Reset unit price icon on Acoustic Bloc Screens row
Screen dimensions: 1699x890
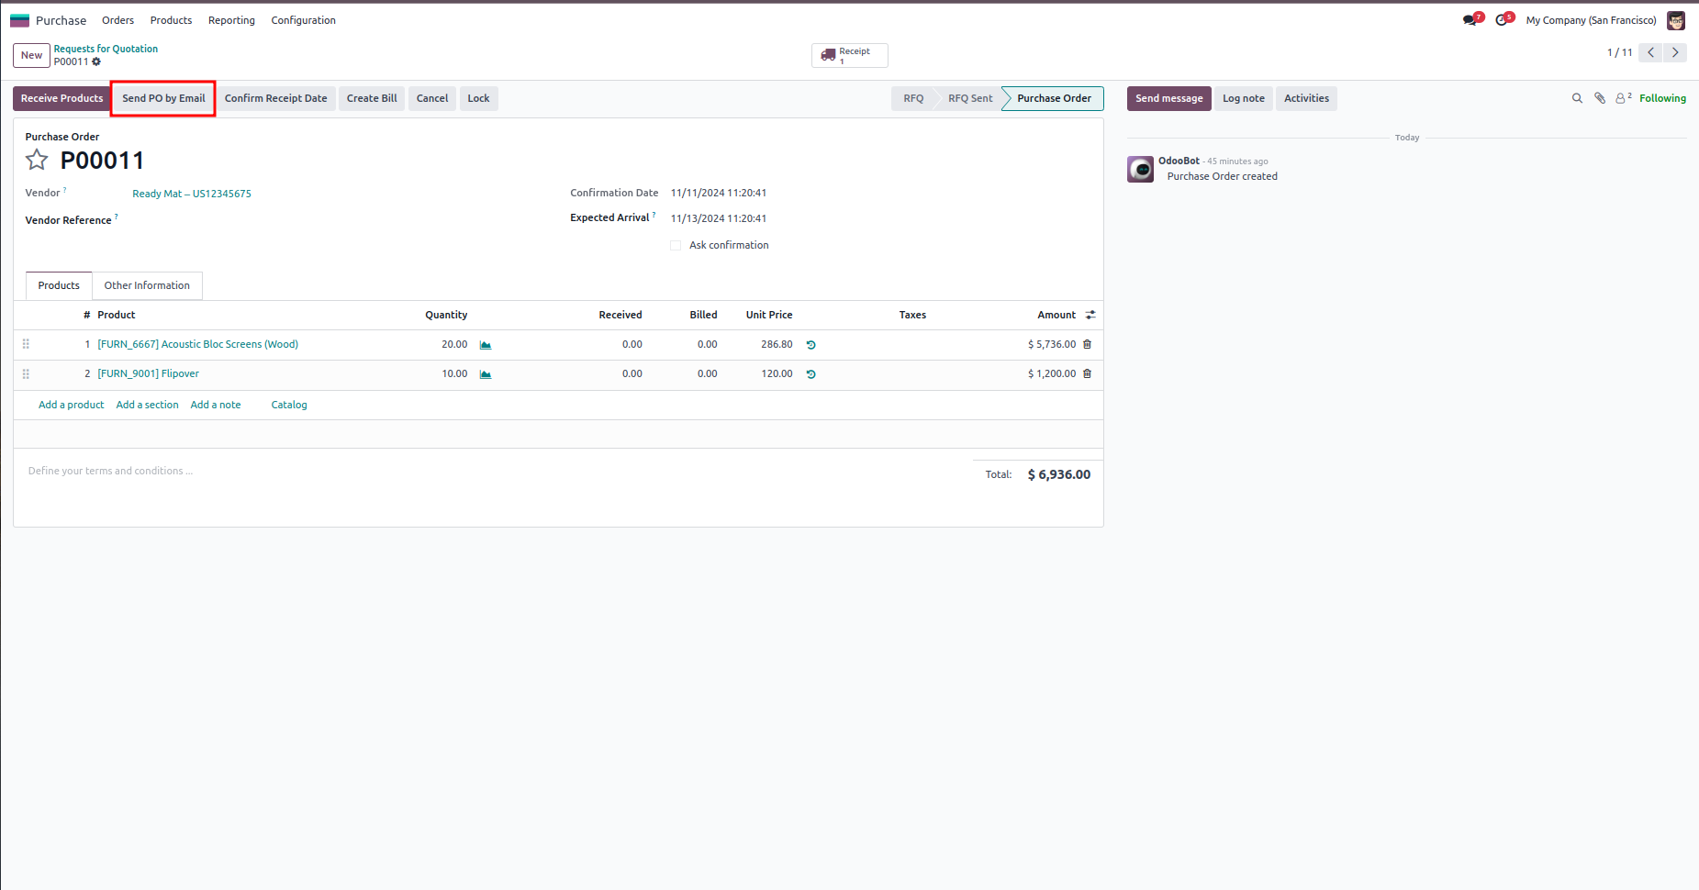point(811,345)
